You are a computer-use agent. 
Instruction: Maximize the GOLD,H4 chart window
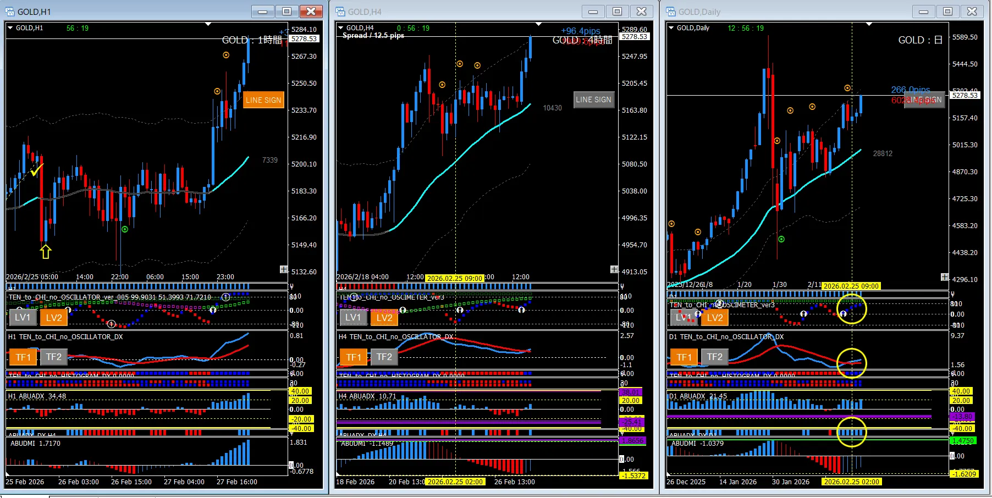click(x=617, y=12)
